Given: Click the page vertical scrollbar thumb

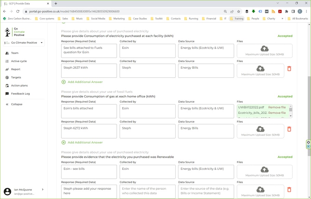Looking at the screenshot, I should [x=309, y=116].
